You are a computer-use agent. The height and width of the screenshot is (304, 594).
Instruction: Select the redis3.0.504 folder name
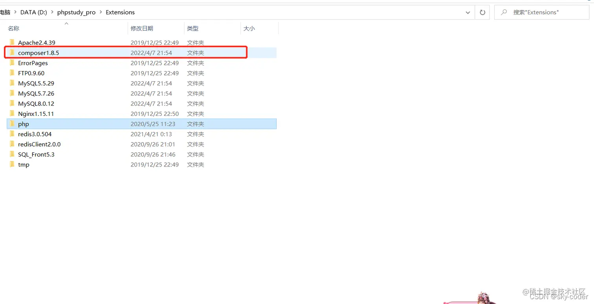[35, 134]
